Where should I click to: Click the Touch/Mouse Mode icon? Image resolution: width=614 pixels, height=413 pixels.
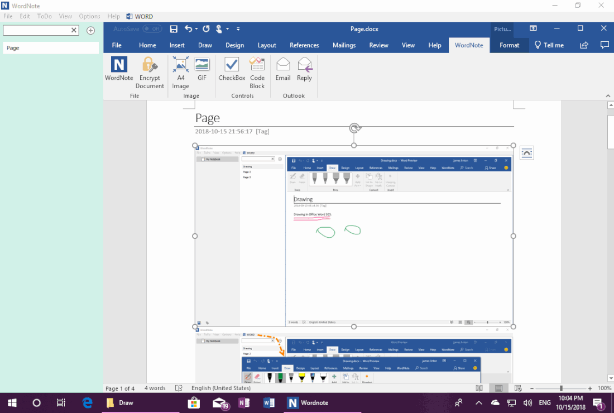(219, 29)
